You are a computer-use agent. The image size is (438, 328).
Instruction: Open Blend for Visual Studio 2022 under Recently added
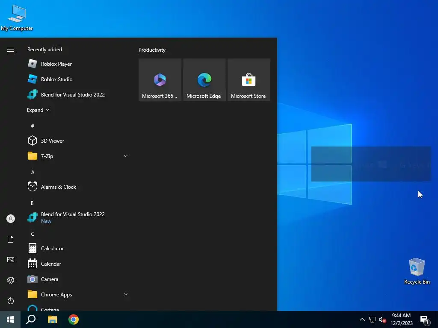78,94
